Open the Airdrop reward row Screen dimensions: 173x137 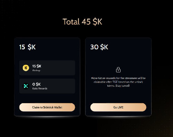click(x=47, y=68)
